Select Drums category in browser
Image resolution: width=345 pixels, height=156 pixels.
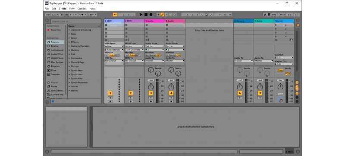[55, 46]
